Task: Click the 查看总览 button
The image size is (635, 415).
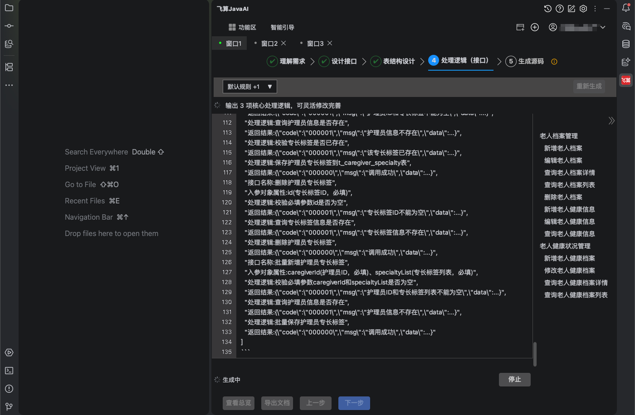Action: (239, 403)
